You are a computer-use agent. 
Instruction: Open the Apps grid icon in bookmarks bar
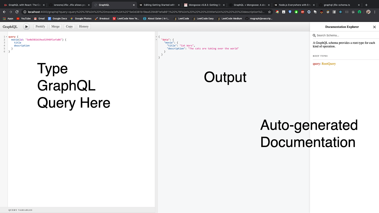pyautogui.click(x=4, y=18)
